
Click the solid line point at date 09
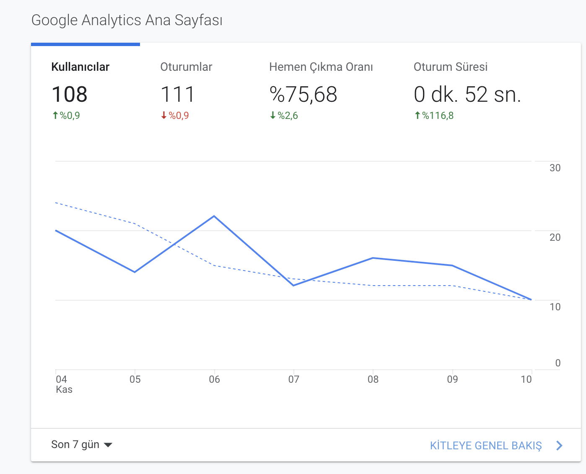click(x=452, y=265)
